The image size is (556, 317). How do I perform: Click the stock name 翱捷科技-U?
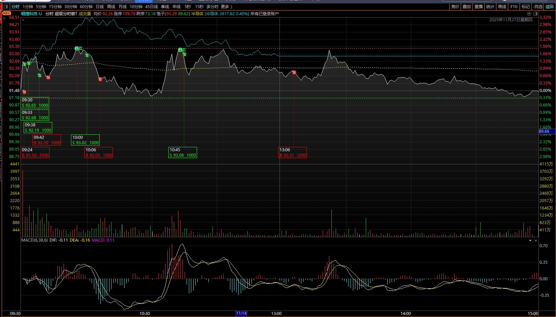tap(32, 14)
